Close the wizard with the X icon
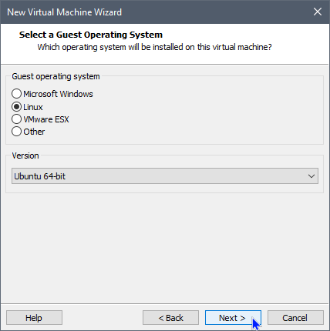This screenshot has height=331, width=330. pyautogui.click(x=318, y=12)
